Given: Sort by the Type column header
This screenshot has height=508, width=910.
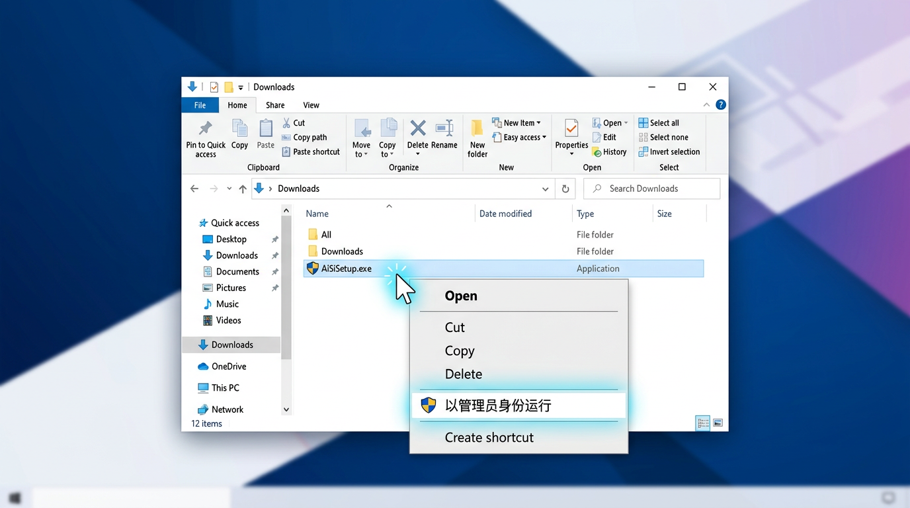Looking at the screenshot, I should click(x=585, y=214).
